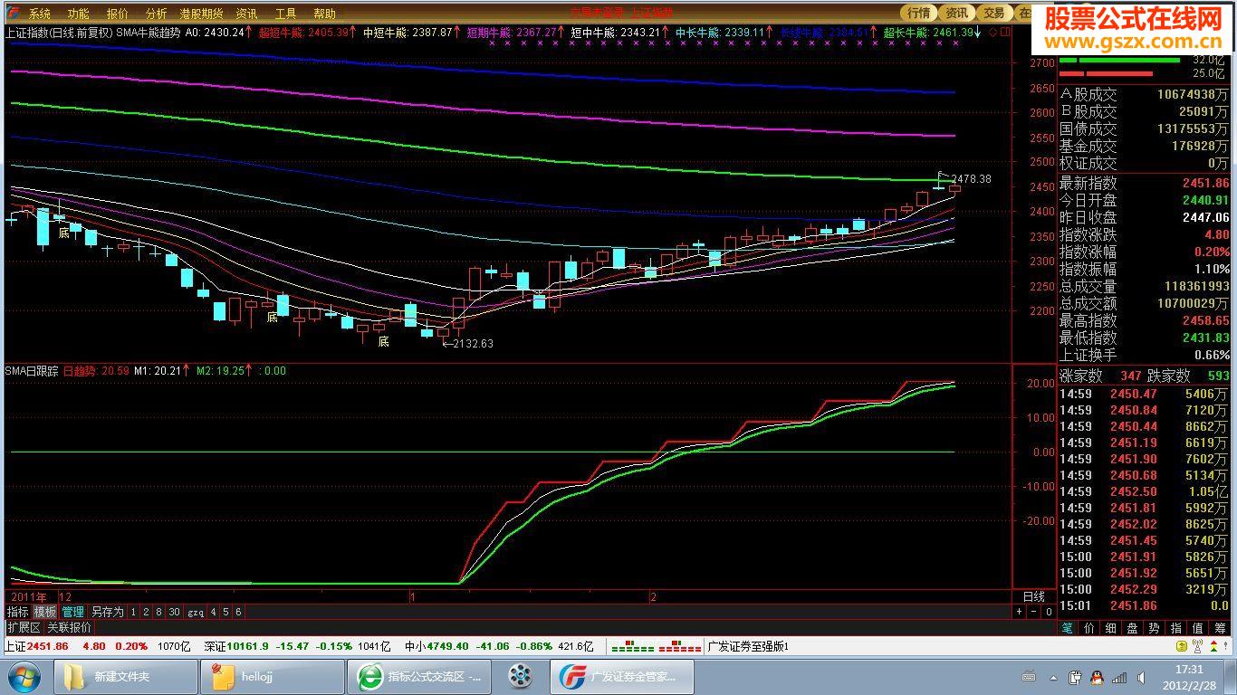Click the 行情 button at top right

tap(919, 13)
